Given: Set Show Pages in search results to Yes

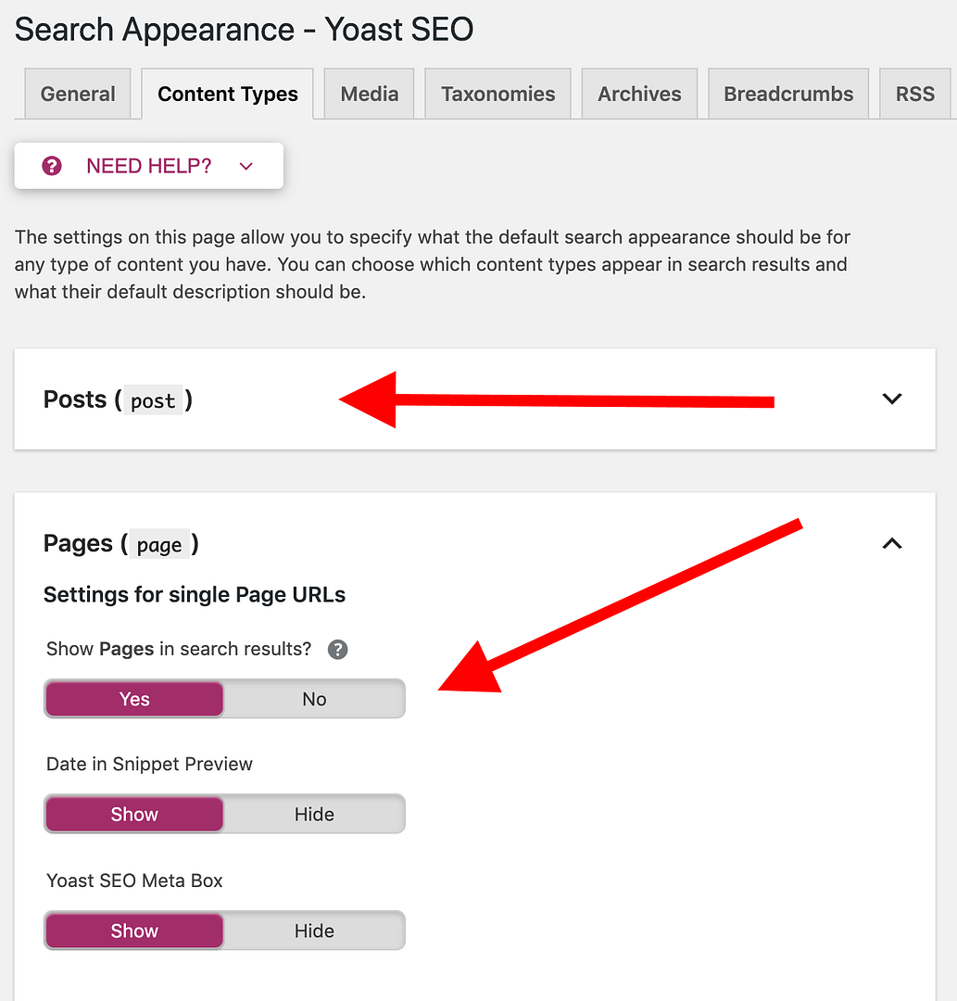Looking at the screenshot, I should 134,700.
